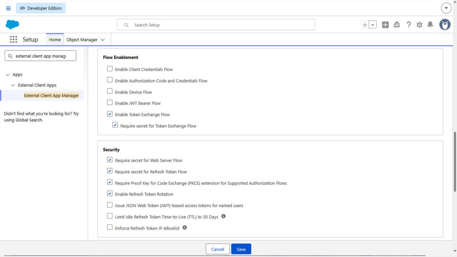Toggle the Require PKCE extension checkbox
Viewport: 457px width, 257px height.
click(x=110, y=182)
